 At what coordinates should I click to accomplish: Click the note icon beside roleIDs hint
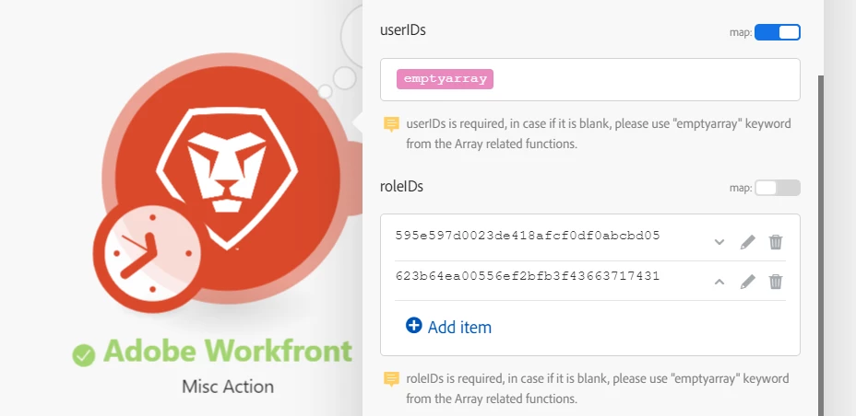pos(391,379)
